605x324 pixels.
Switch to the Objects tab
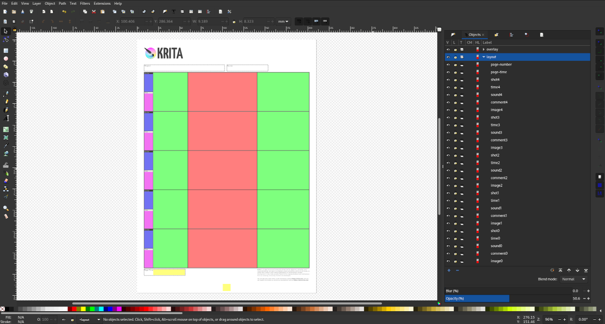(474, 34)
